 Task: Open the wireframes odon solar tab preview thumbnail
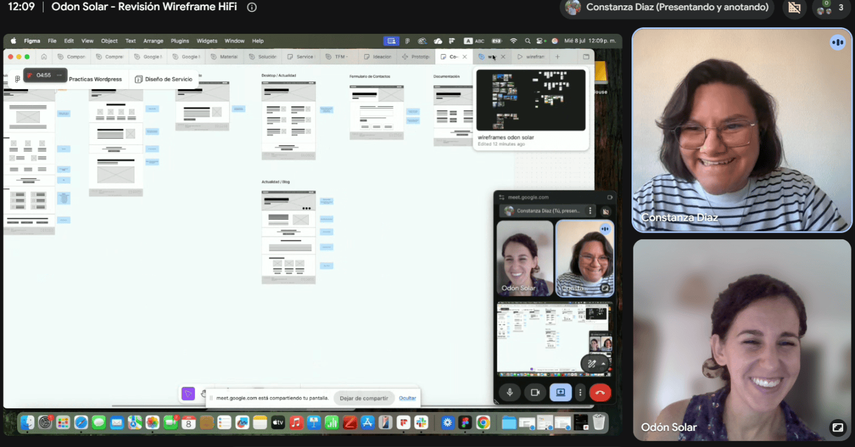pyautogui.click(x=531, y=100)
